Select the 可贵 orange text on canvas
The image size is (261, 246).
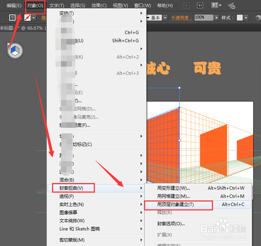pos(207,68)
